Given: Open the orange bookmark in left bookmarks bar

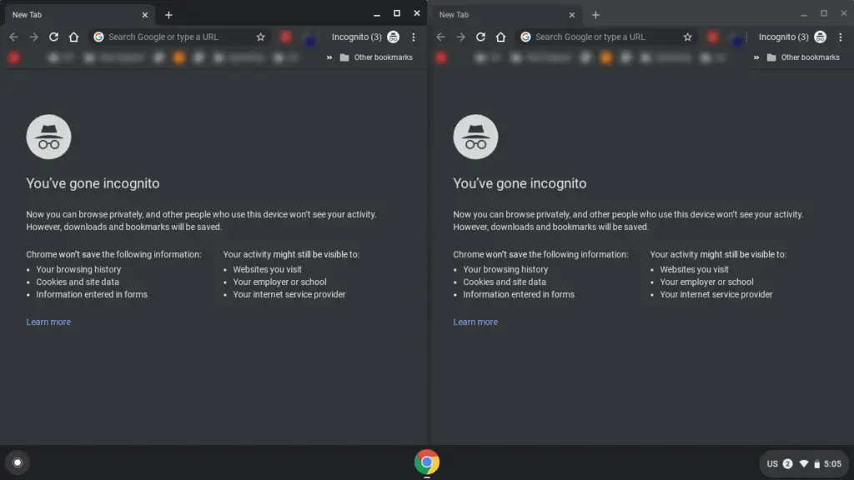Looking at the screenshot, I should (x=178, y=57).
